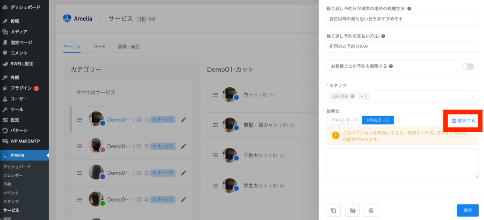The height and width of the screenshot is (220, 484).
Task: Toggle お客様ごとの予約を制限する switch
Action: click(x=467, y=67)
